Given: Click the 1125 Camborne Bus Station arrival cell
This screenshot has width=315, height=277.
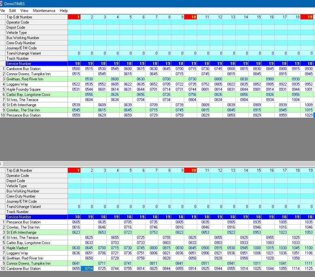Looking at the screenshot, I should pos(307,269).
